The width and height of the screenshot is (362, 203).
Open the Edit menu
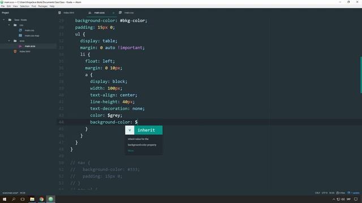(9, 6)
